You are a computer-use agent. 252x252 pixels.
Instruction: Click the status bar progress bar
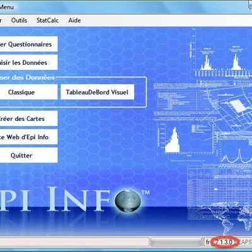point(176,242)
